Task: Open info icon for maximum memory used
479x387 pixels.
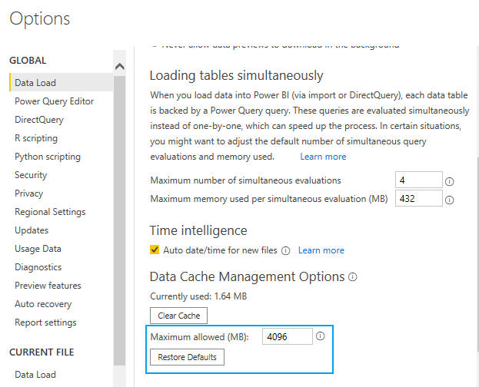Action: click(x=449, y=200)
